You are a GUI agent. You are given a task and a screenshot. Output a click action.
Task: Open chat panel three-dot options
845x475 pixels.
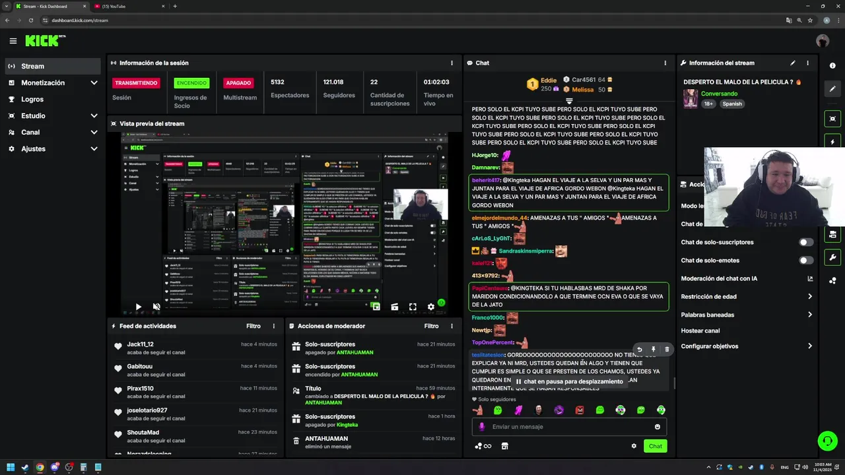665,63
